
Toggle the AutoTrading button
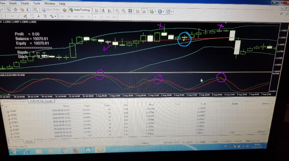[80, 10]
